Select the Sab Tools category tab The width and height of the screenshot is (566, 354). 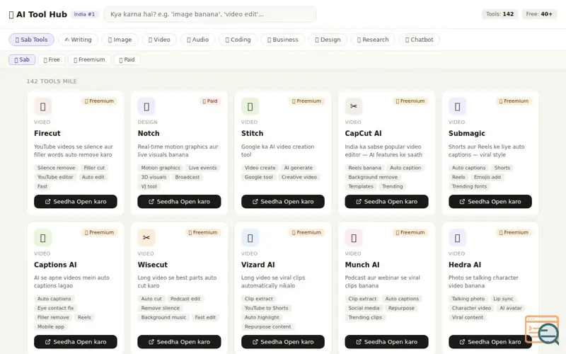click(x=31, y=40)
